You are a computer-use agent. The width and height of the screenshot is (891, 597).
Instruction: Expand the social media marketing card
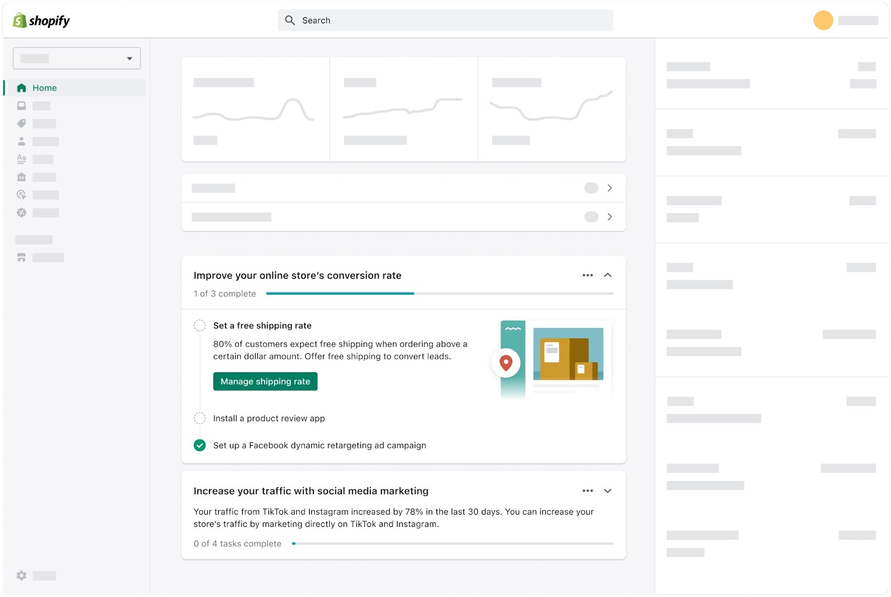tap(608, 491)
